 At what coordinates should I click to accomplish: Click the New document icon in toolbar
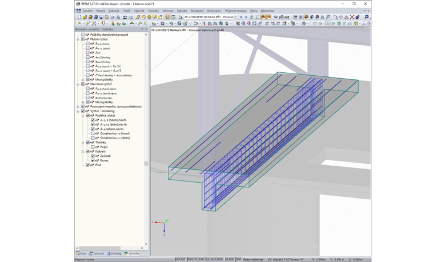[x=79, y=17]
